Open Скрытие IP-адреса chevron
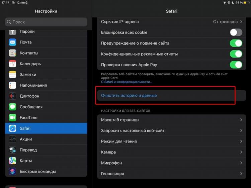This screenshot has width=251, height=188. pyautogui.click(x=241, y=22)
